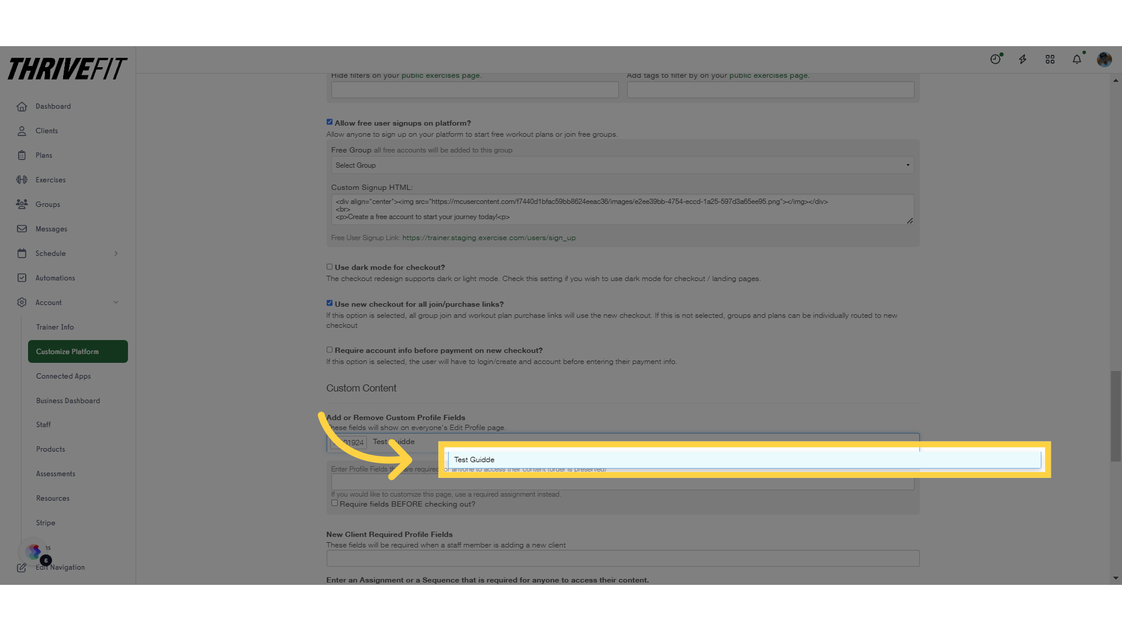
Task: Expand the Schedule sidebar chevron
Action: pos(116,253)
